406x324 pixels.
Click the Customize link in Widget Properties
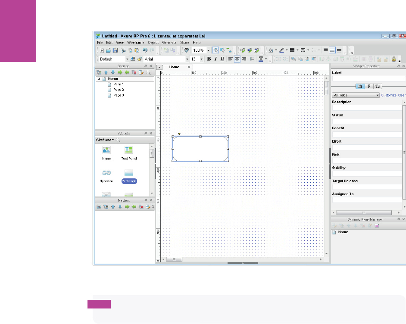389,95
